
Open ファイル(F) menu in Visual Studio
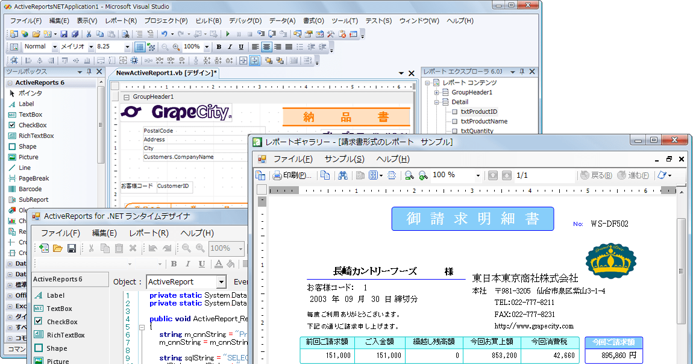(26, 20)
